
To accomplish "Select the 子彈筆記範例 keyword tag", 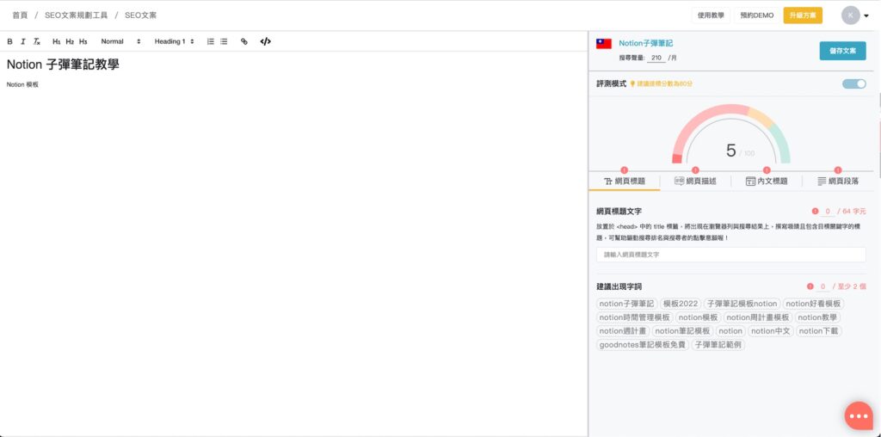I will [718, 345].
